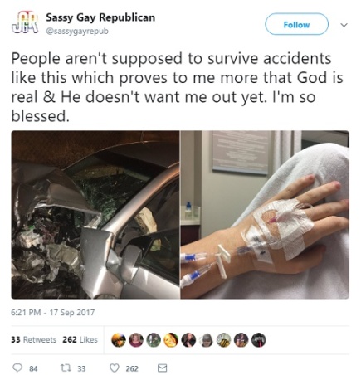Open second liker's avatar in the row

136,340
